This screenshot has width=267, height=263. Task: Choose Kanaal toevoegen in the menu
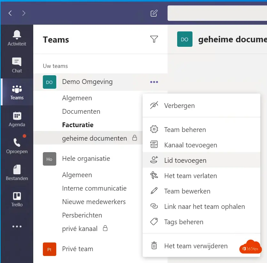[201, 145]
